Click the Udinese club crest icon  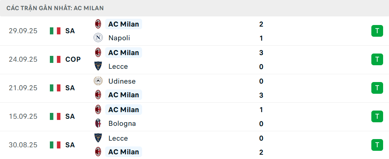pyautogui.click(x=98, y=81)
